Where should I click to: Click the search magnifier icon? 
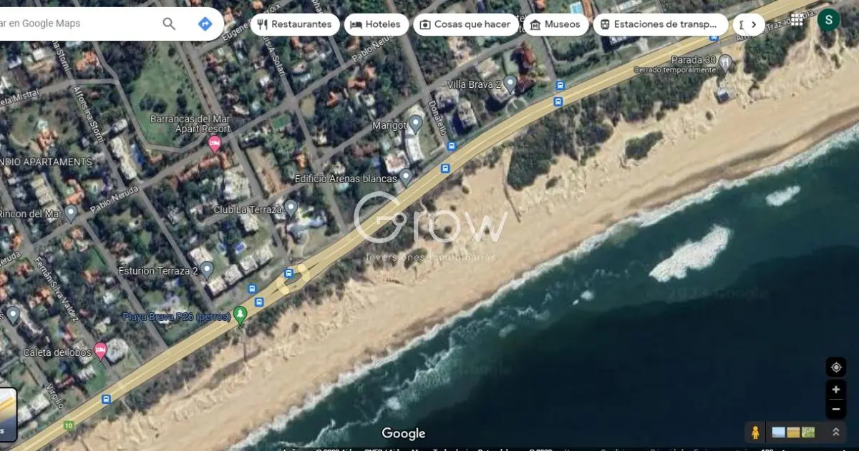point(169,24)
